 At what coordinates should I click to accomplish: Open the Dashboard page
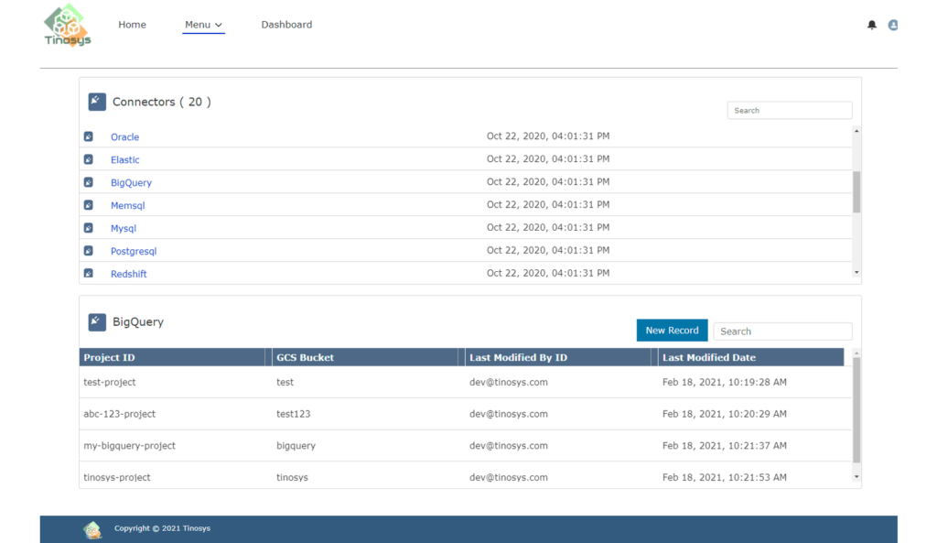click(286, 25)
